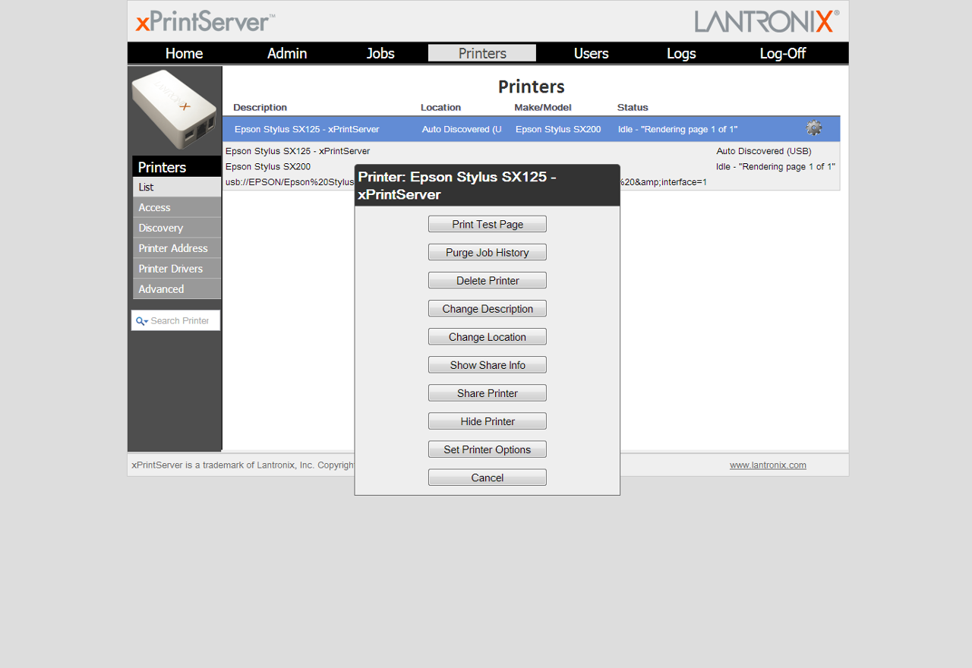Open the gear icon for Epson Stylus SX125
Viewport: 972px width, 668px height.
click(813, 128)
